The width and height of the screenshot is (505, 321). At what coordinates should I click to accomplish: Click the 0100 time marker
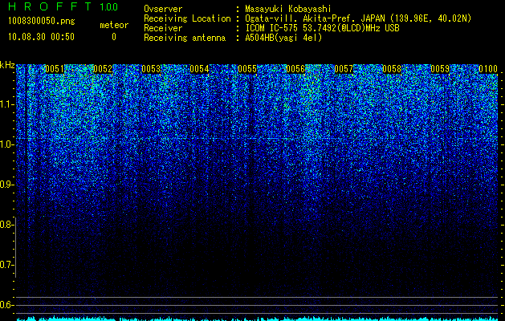click(488, 69)
